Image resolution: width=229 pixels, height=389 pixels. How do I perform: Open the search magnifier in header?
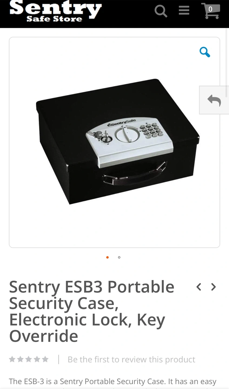coord(161,11)
